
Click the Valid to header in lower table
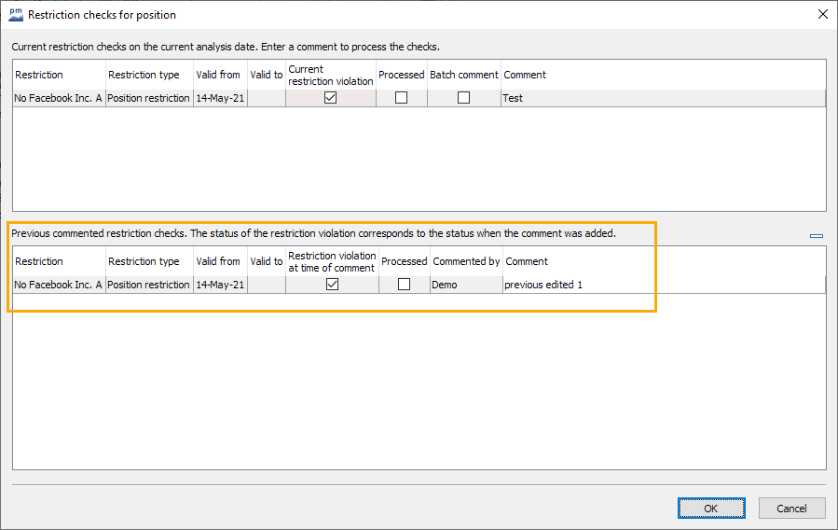pyautogui.click(x=266, y=261)
